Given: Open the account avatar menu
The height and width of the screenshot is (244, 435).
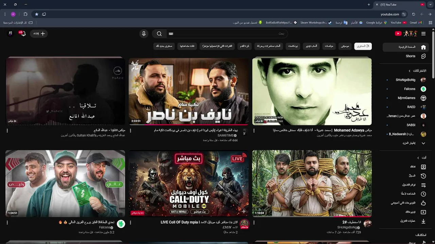Looking at the screenshot, I should tap(10, 34).
